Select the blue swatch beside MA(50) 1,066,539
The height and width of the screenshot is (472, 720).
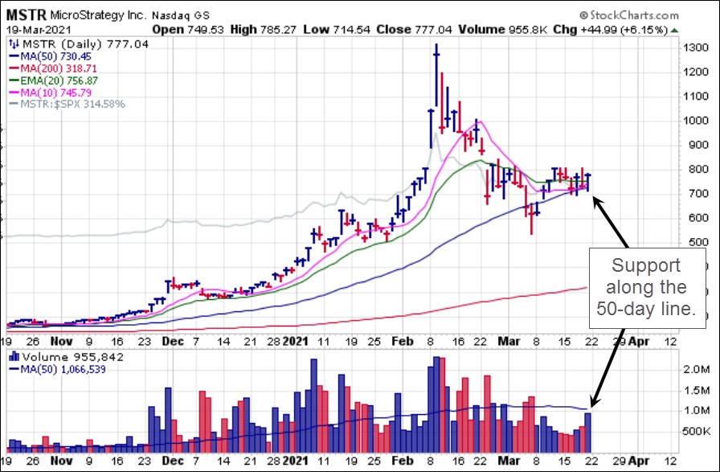tap(14, 369)
